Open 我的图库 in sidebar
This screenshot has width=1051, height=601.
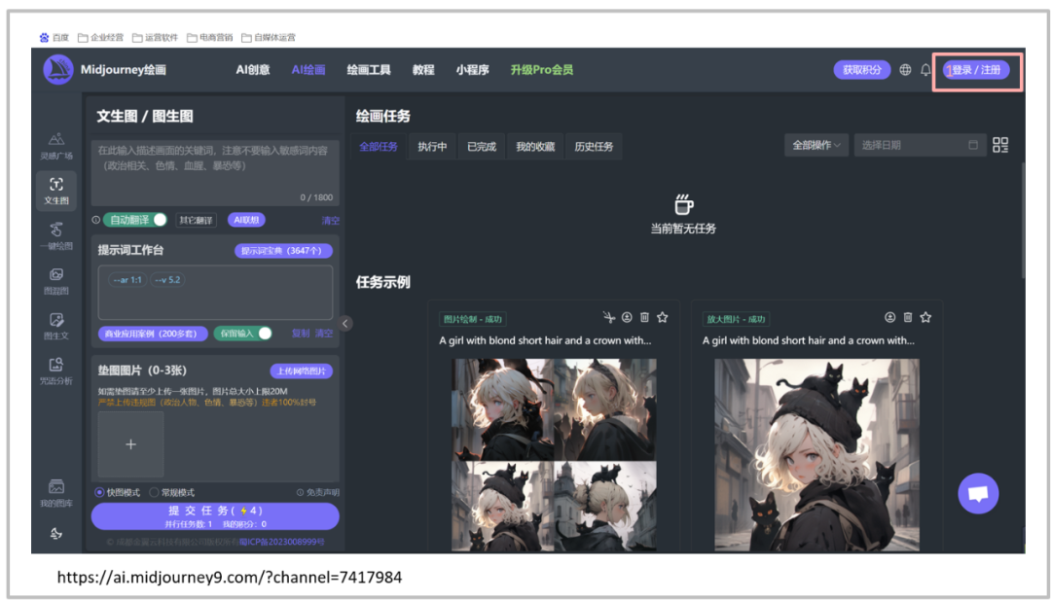[x=56, y=494]
